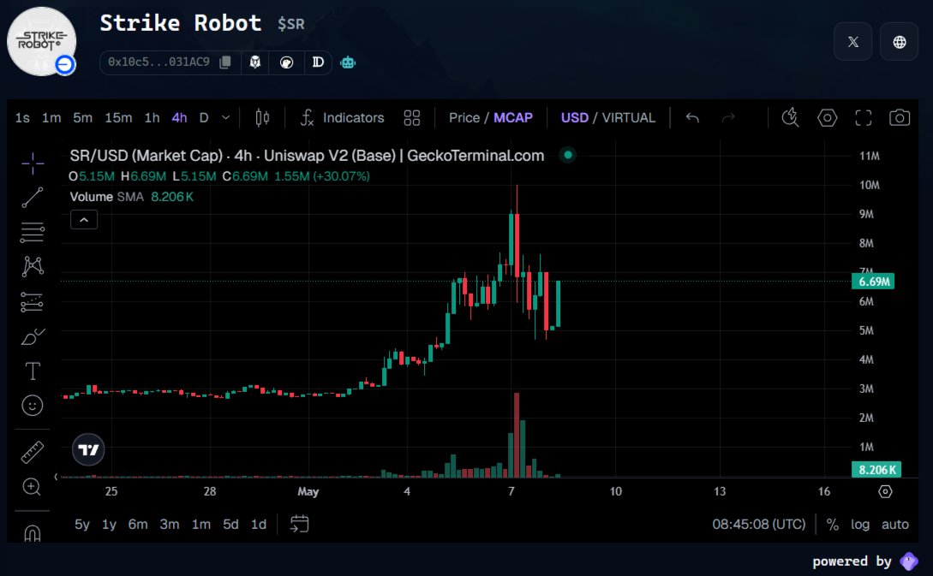Viewport: 933px width, 576px height.
Task: Open time axis settings gear icon
Action: click(x=885, y=491)
